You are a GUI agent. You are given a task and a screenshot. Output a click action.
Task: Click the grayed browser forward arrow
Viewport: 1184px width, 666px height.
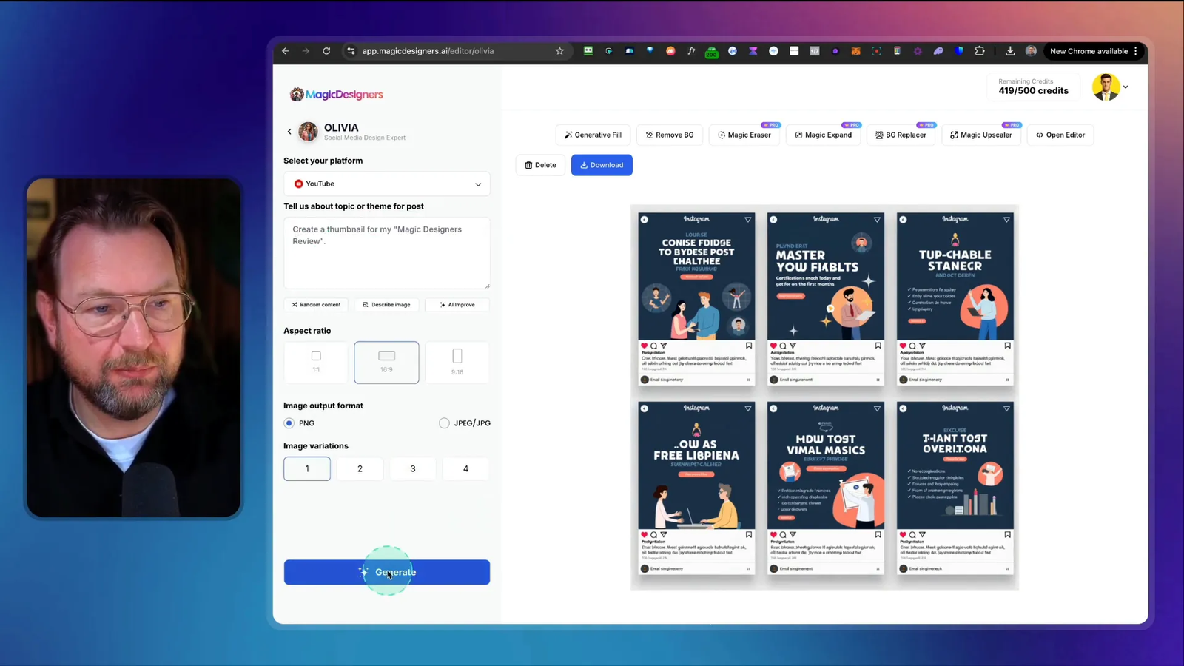[x=306, y=51]
